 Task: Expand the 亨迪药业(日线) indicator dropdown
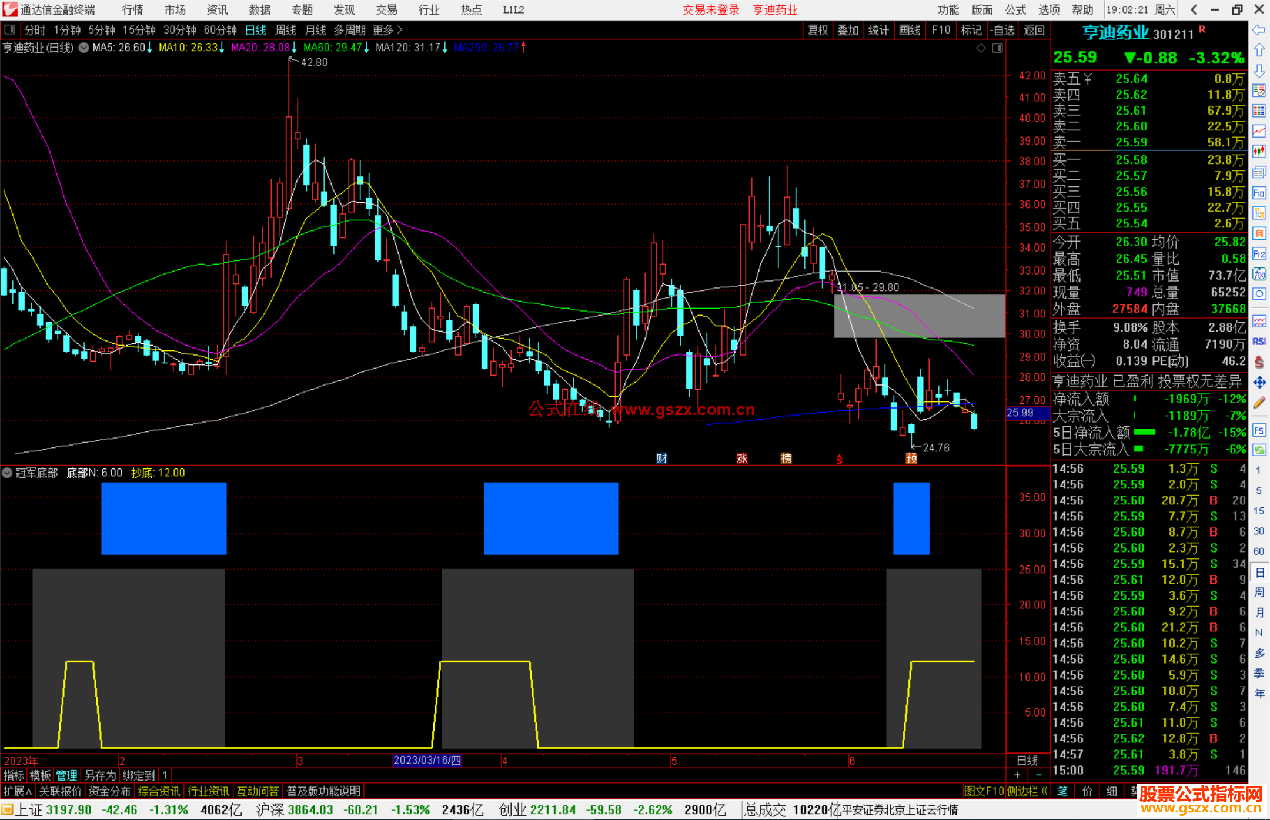click(x=84, y=48)
